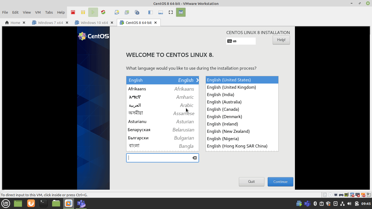Open the terminal from the taskbar
The image size is (372, 209).
click(44, 203)
